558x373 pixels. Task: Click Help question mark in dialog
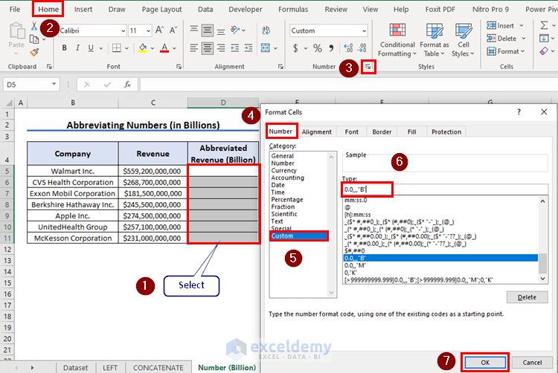(519, 112)
